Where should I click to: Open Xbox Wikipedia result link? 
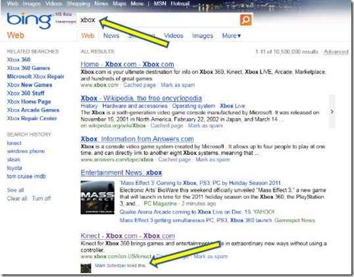(x=141, y=98)
